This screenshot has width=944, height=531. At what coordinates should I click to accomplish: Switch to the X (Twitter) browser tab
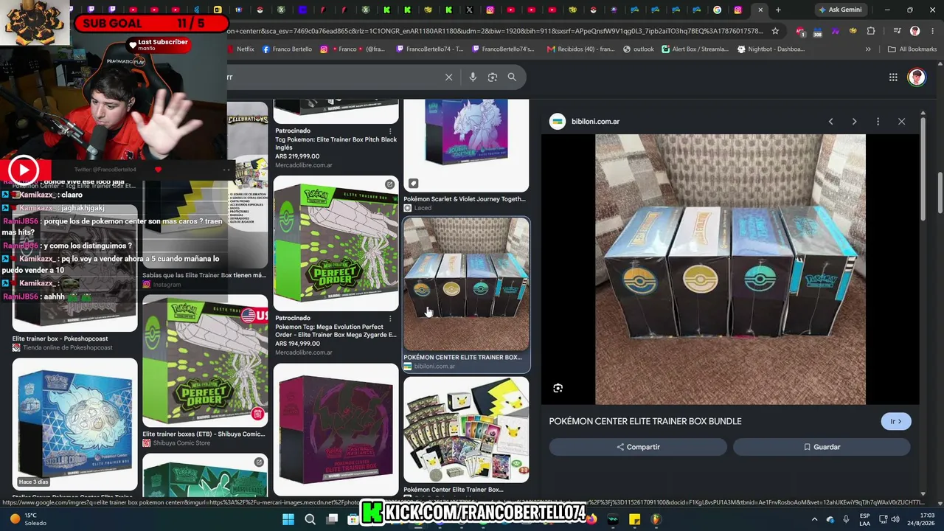point(469,10)
